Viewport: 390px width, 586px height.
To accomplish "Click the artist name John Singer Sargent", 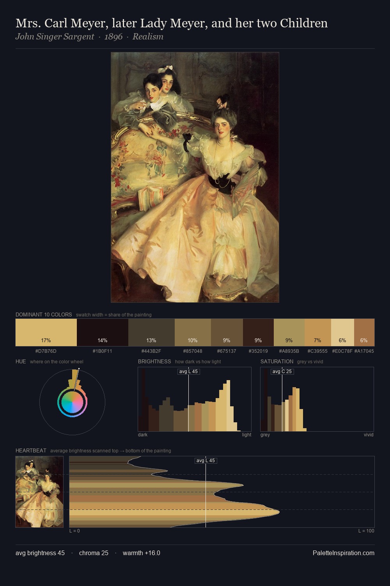I will point(55,37).
